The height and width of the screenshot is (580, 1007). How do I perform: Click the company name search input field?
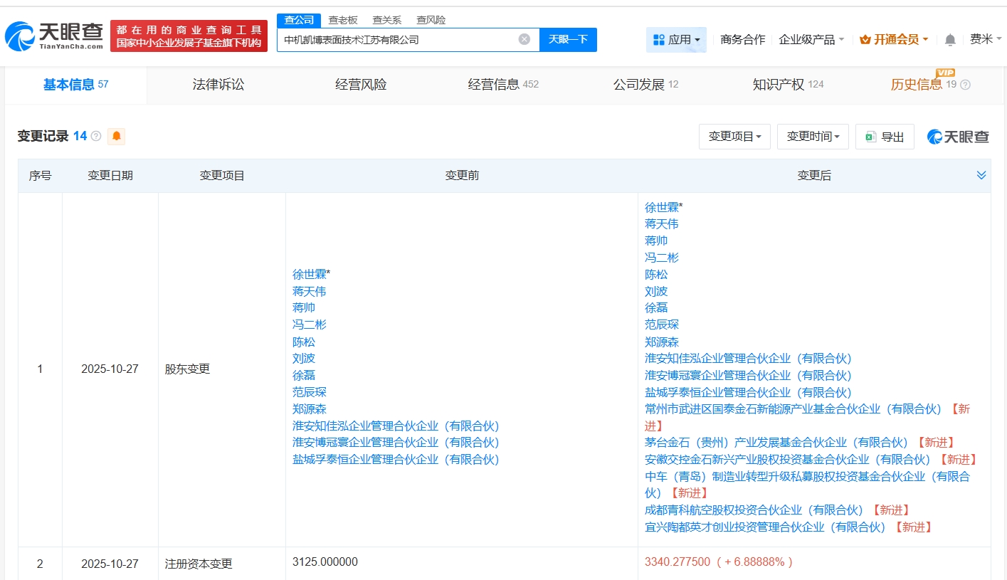click(x=399, y=39)
